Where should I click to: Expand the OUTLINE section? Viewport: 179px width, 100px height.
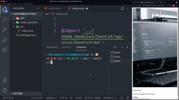[x=26, y=93]
